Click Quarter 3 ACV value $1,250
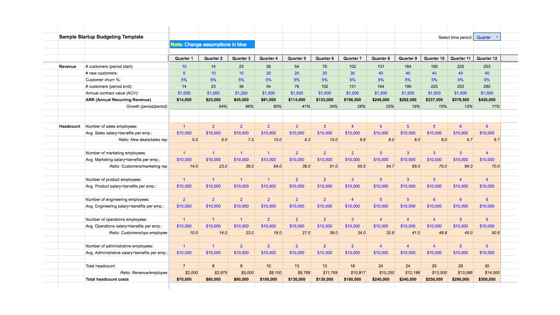 click(241, 93)
